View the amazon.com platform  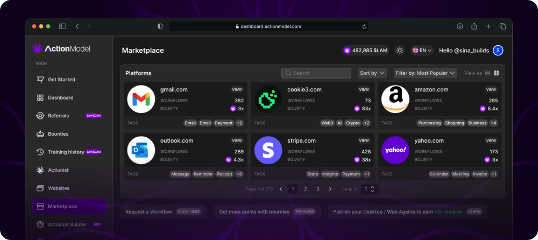click(x=491, y=90)
